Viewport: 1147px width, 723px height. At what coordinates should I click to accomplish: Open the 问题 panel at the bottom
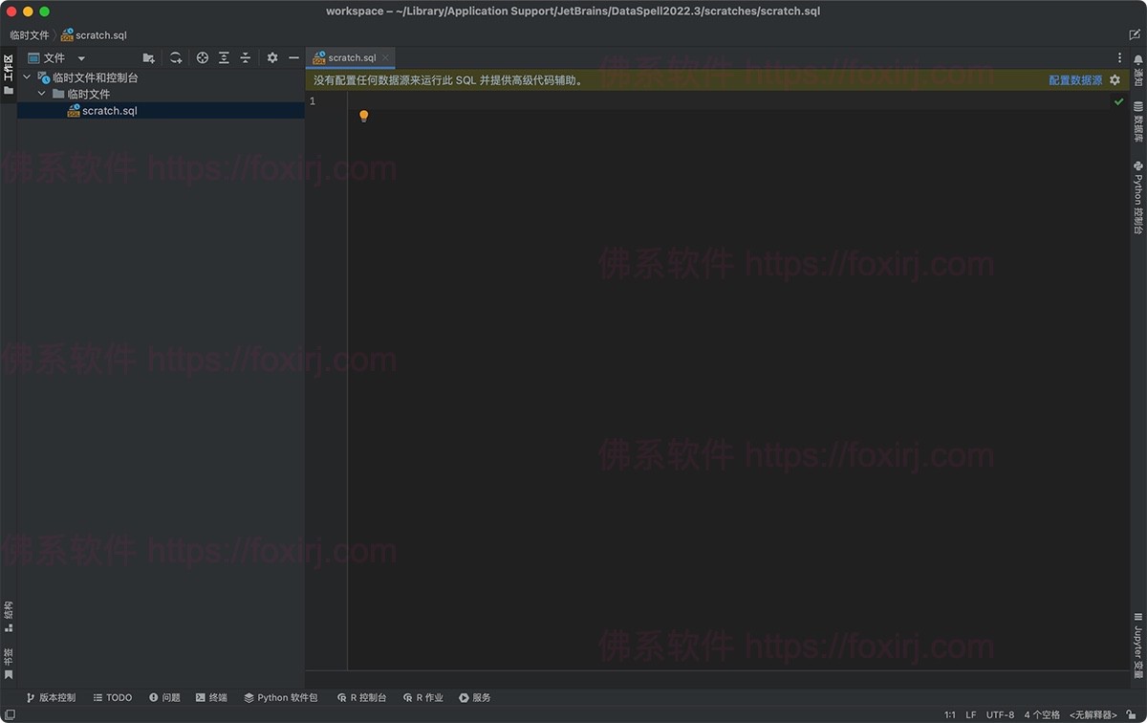point(164,697)
